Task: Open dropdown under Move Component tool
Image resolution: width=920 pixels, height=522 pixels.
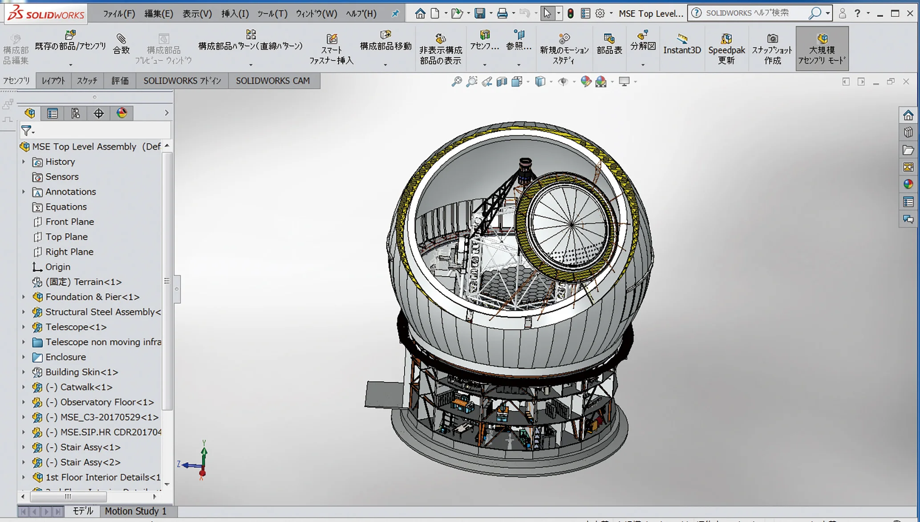Action: coord(385,65)
